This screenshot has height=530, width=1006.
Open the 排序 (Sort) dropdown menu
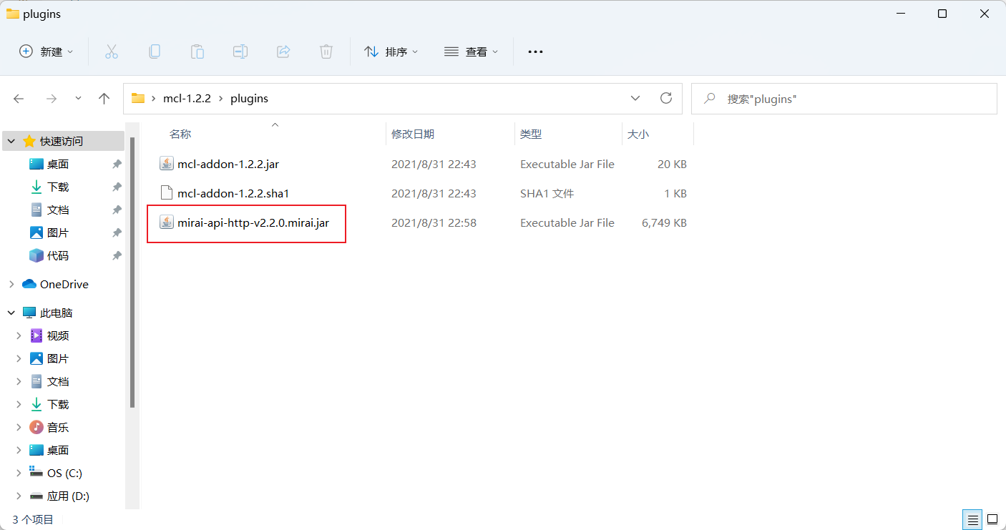click(391, 51)
